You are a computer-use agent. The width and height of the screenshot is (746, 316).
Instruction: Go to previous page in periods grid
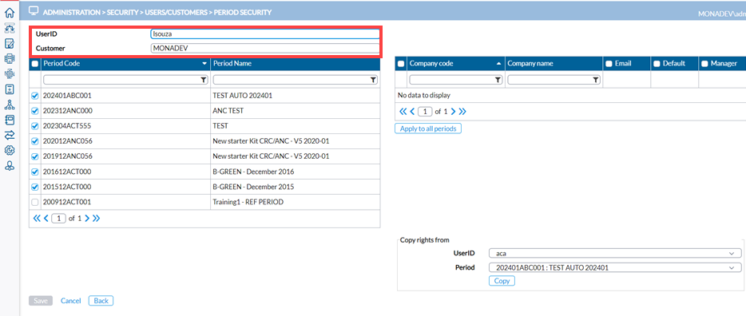[x=46, y=219]
